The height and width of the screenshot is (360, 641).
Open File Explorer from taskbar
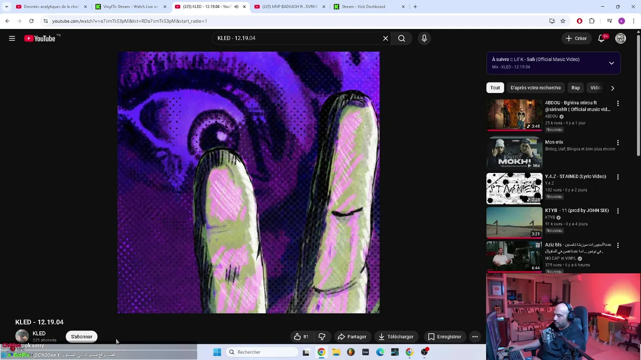pyautogui.click(x=336, y=352)
